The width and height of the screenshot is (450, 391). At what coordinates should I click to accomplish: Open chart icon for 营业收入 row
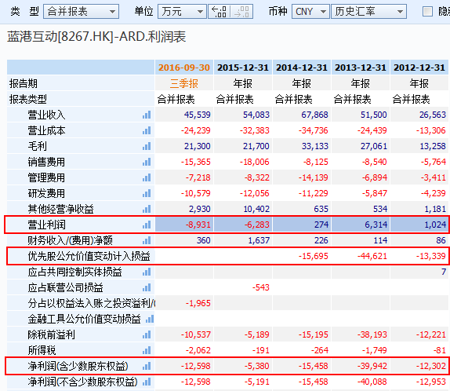[147, 115]
